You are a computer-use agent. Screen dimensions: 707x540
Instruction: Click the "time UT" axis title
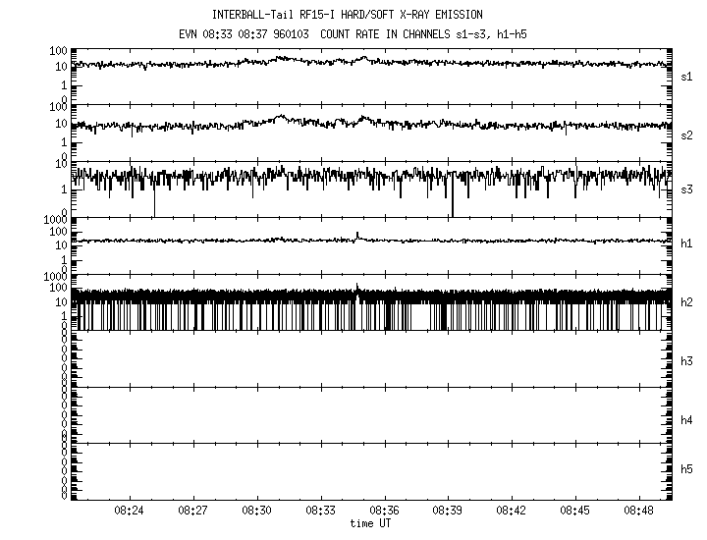pos(370,524)
